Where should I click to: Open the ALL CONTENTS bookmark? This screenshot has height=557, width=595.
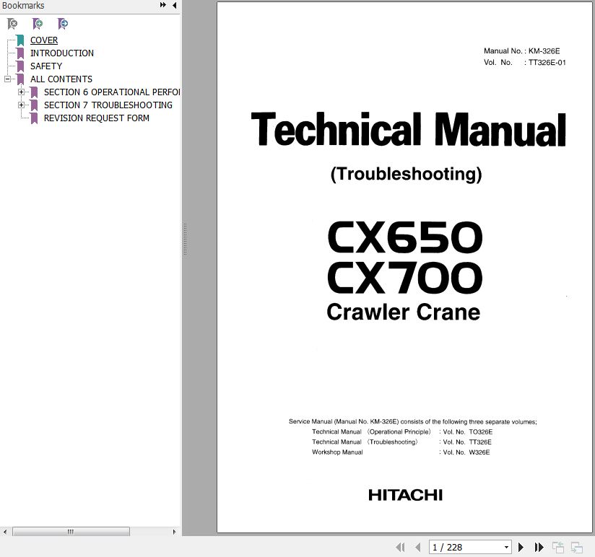tap(61, 79)
